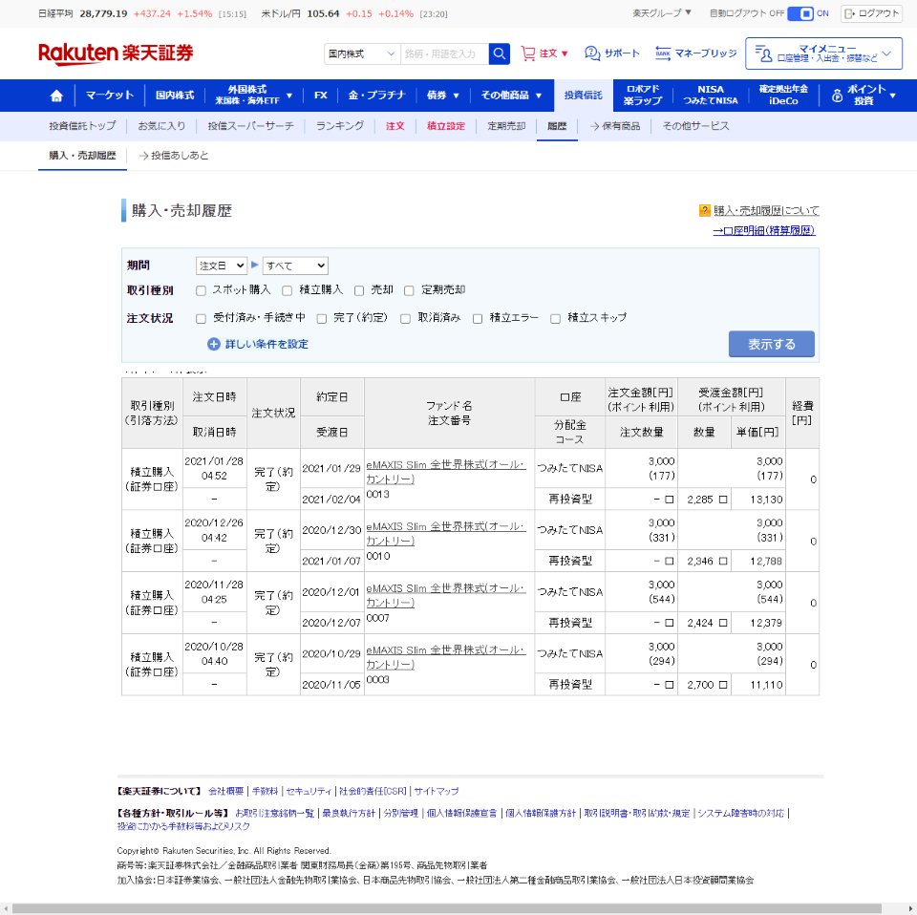The width and height of the screenshot is (917, 915).
Task: Open the FX menu
Action: (321, 96)
